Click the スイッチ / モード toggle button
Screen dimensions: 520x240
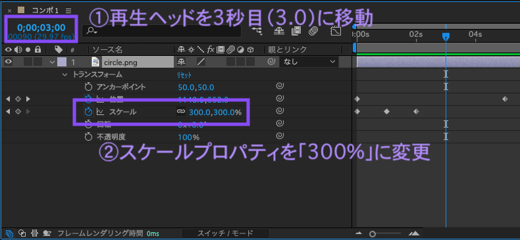click(x=225, y=233)
